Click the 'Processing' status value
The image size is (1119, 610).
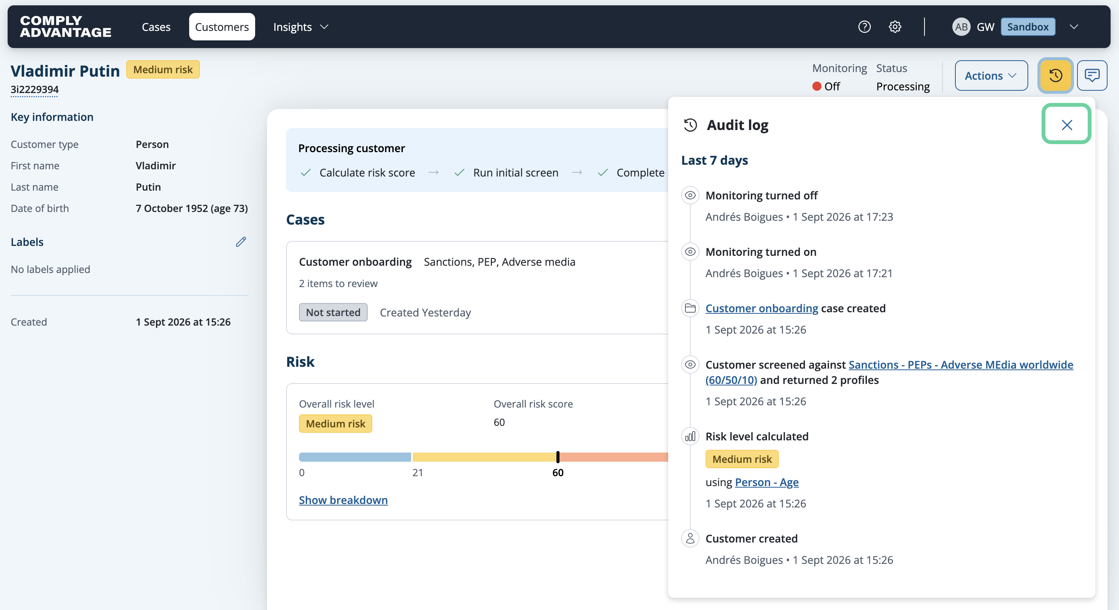903,87
